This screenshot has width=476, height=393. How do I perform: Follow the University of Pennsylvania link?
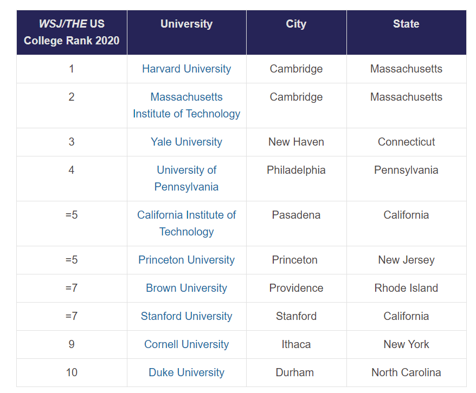(186, 178)
